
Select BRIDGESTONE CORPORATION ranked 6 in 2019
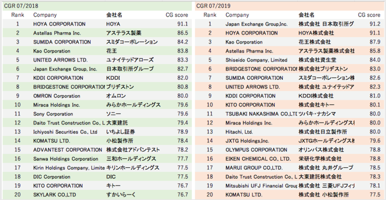coord(261,69)
